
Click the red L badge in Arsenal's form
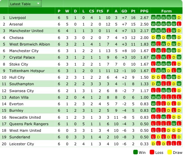pos(179,24)
